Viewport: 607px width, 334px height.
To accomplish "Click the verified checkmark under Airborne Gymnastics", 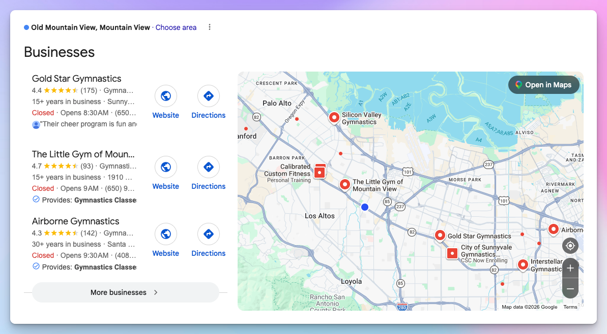I will (36, 266).
